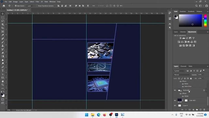Toggle visibility of the Outer Glow effect
The image size is (209, 118).
pos(183,87)
